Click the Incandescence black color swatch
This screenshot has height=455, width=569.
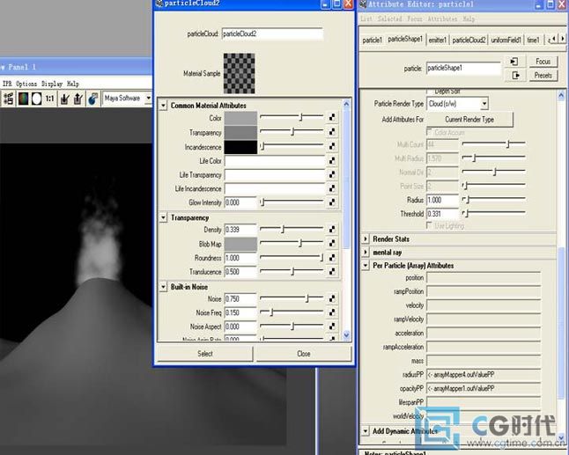tap(240, 147)
